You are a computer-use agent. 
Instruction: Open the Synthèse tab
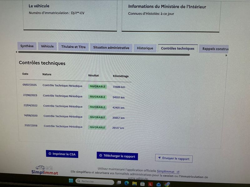(x=27, y=46)
